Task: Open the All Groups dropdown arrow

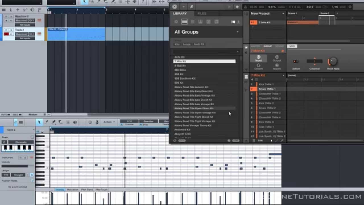Action: [237, 32]
